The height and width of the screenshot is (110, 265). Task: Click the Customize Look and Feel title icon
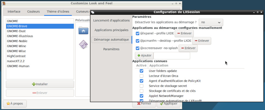(4, 3)
